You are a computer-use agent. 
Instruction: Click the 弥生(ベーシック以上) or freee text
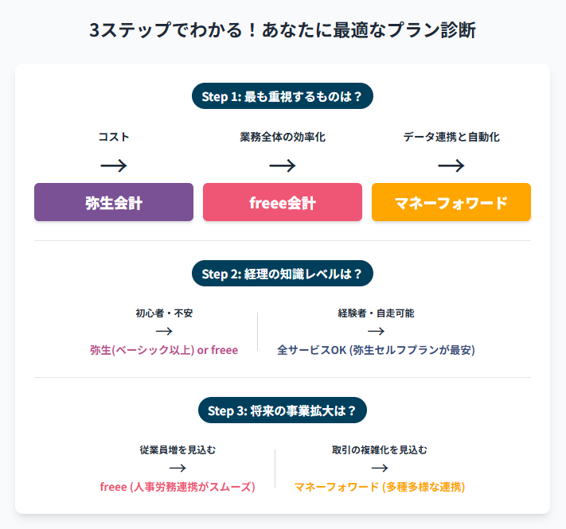coord(164,350)
